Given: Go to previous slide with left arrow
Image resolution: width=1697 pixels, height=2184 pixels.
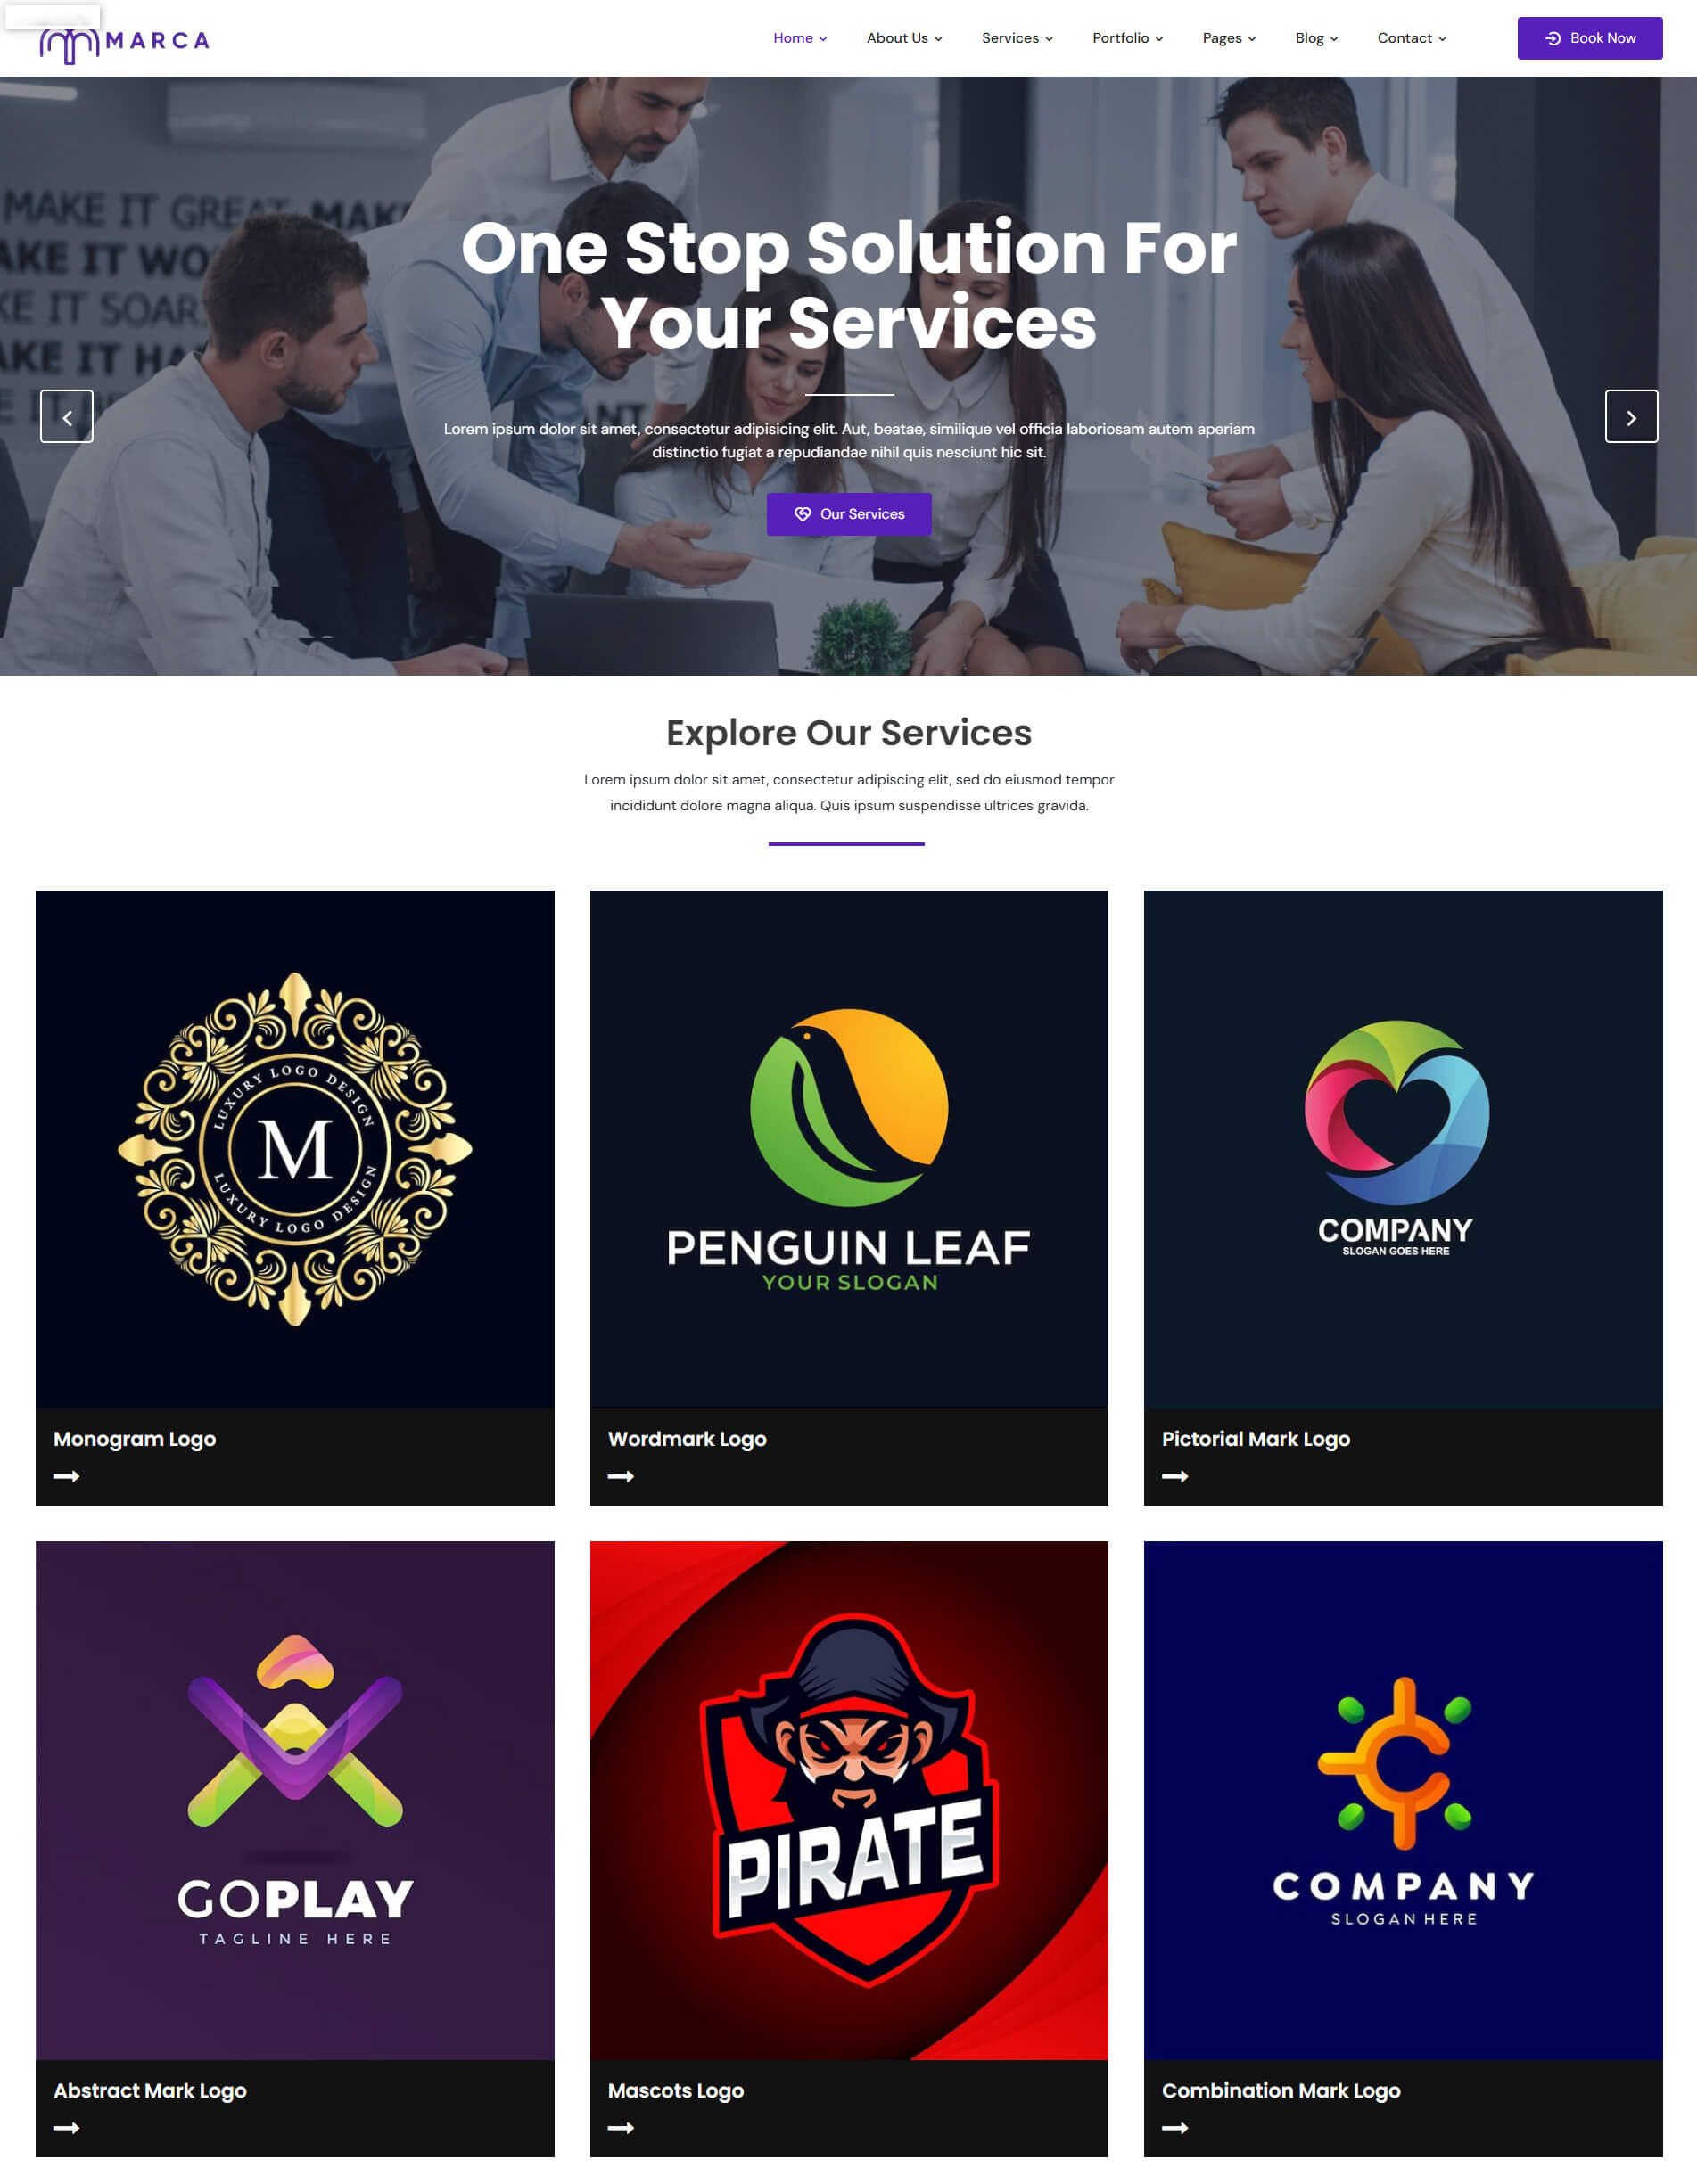Looking at the screenshot, I should tap(66, 416).
